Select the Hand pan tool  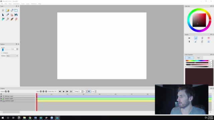(12, 15)
